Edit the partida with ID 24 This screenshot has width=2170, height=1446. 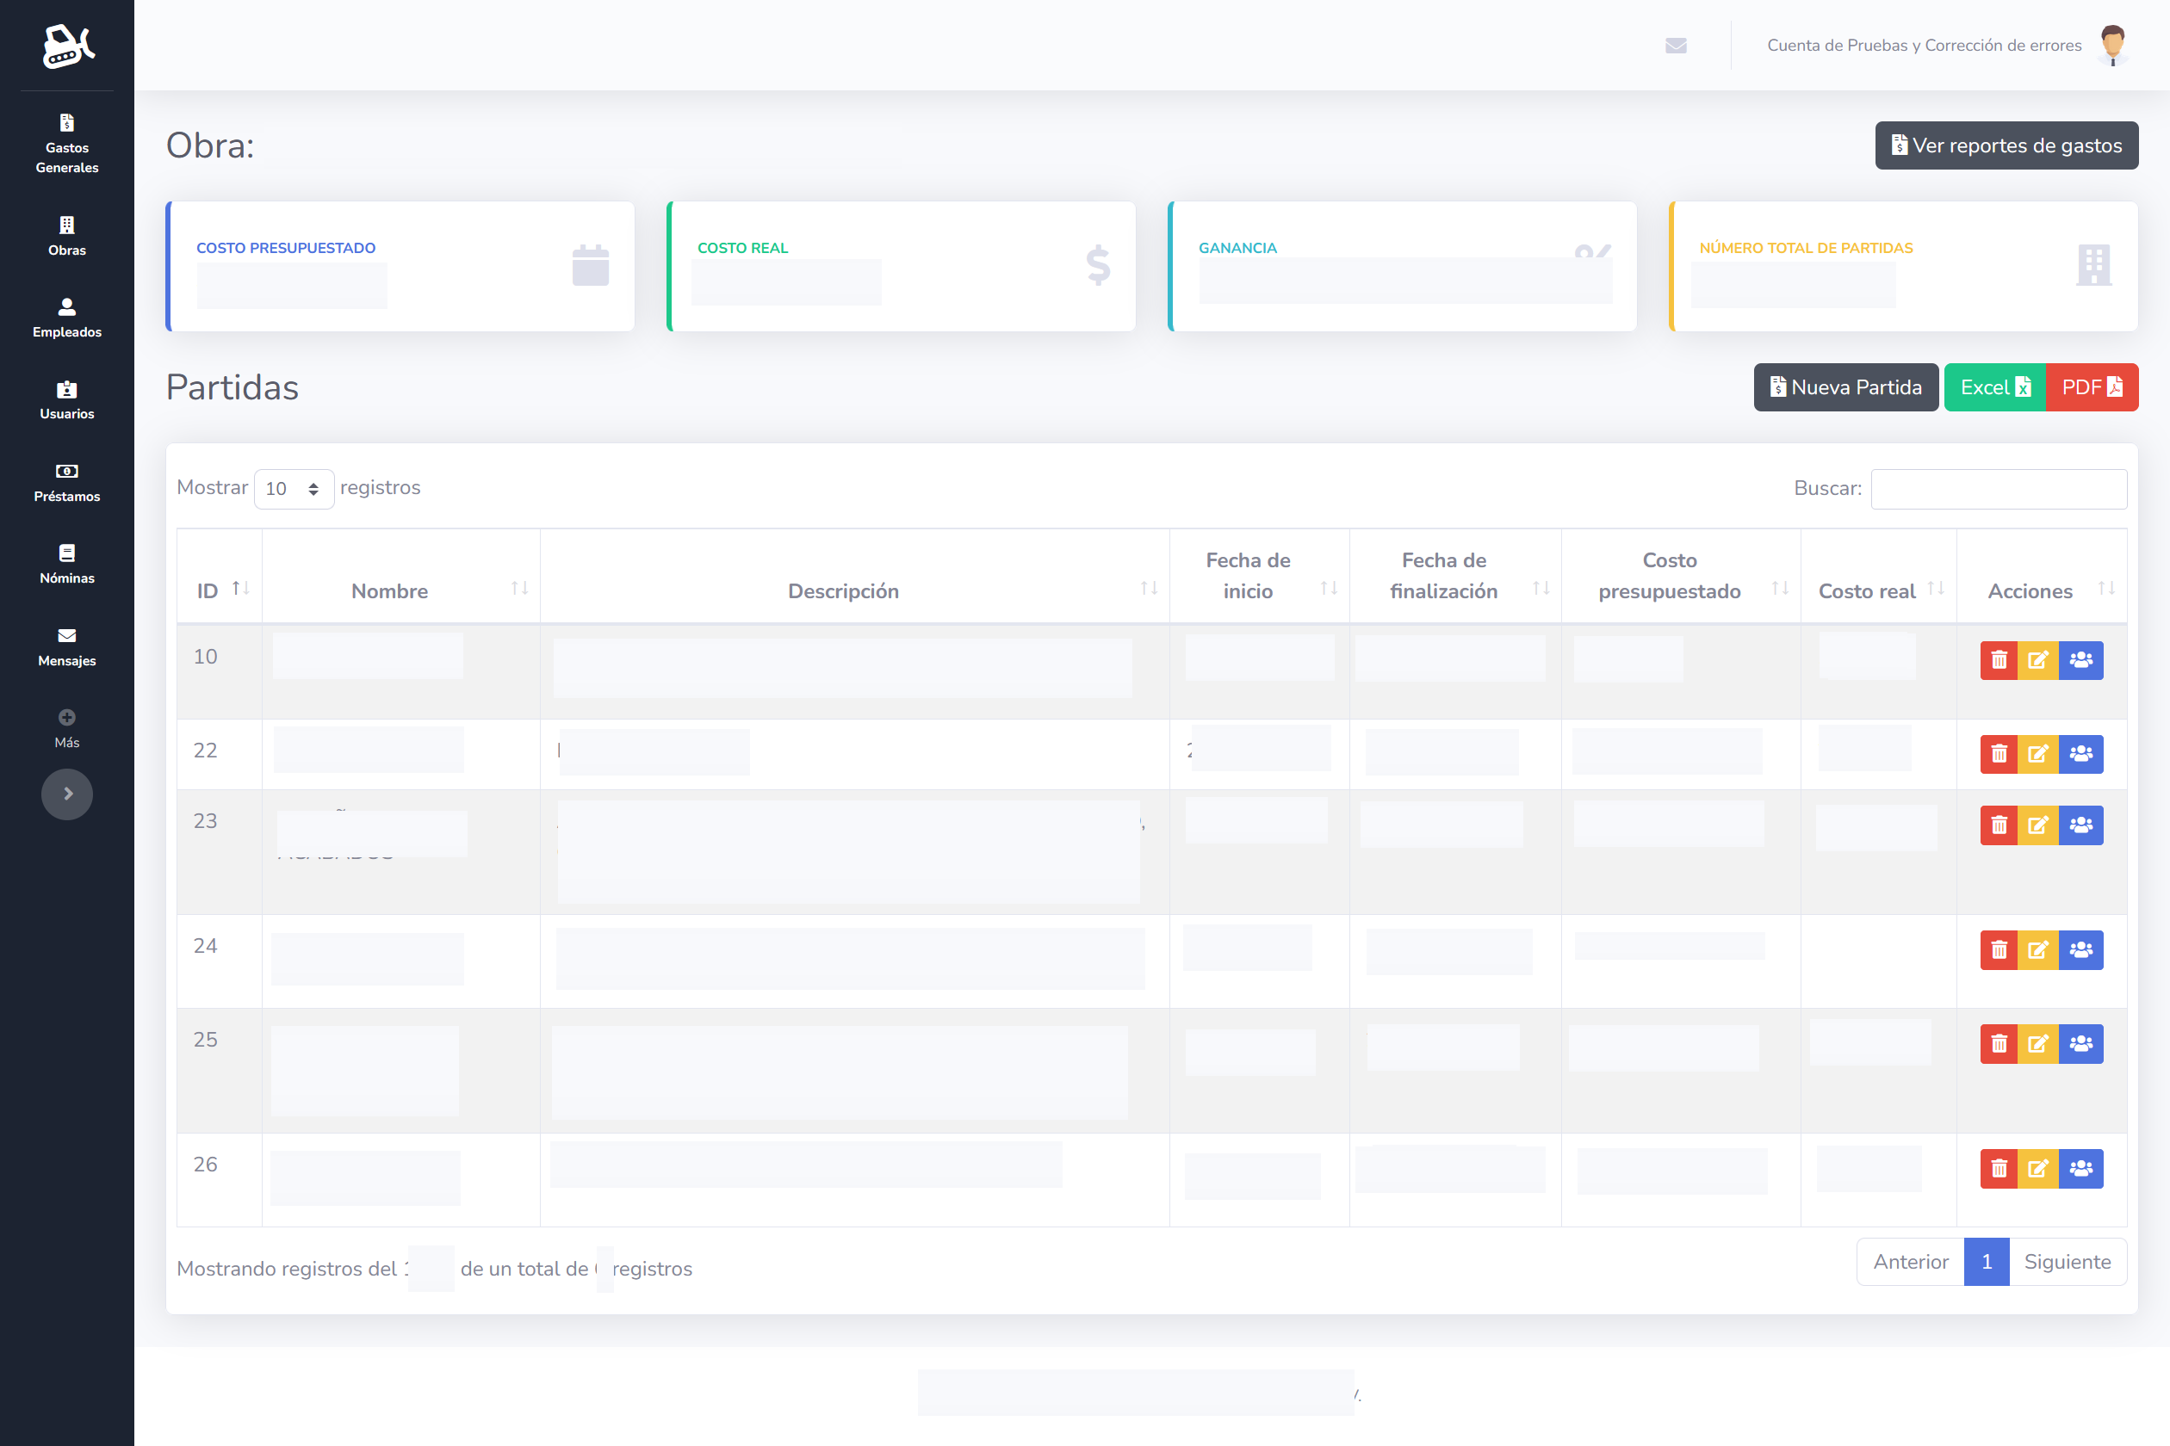point(2038,950)
